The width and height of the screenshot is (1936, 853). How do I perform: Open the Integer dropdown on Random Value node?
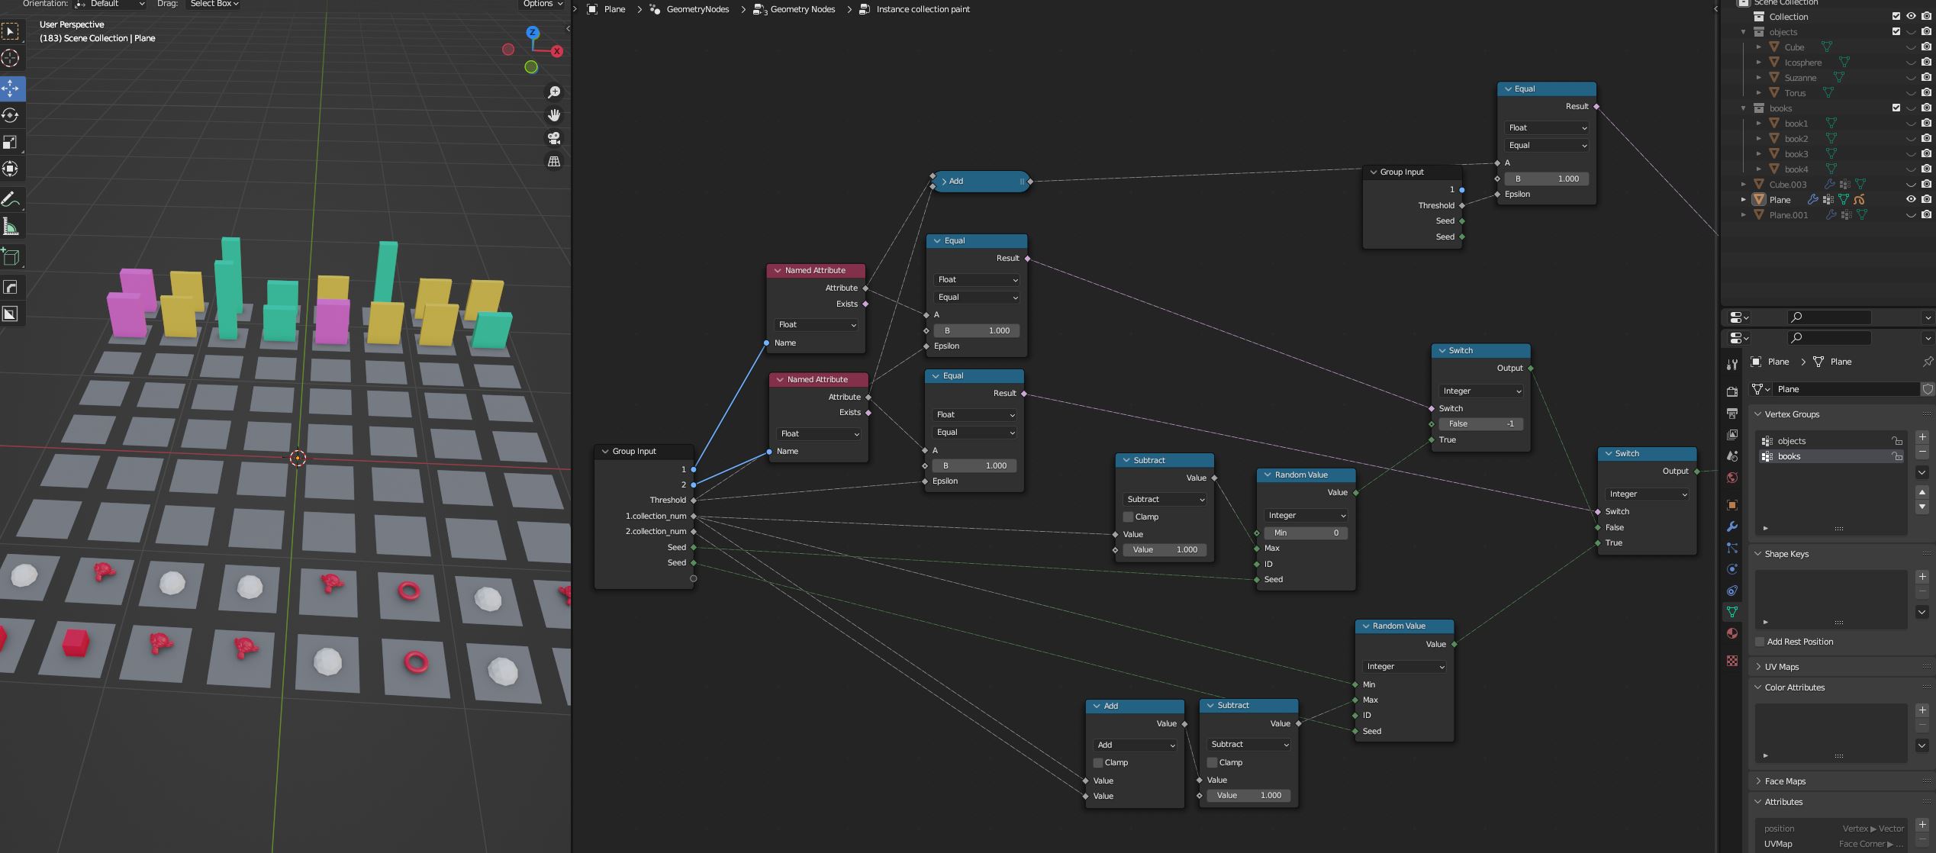click(x=1305, y=515)
